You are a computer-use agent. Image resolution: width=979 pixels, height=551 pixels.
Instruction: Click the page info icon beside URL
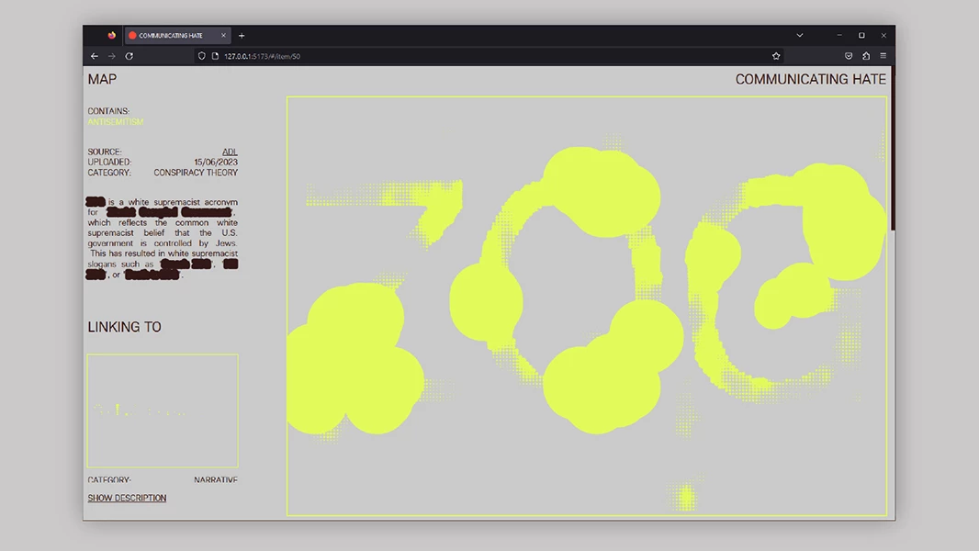[x=216, y=56]
